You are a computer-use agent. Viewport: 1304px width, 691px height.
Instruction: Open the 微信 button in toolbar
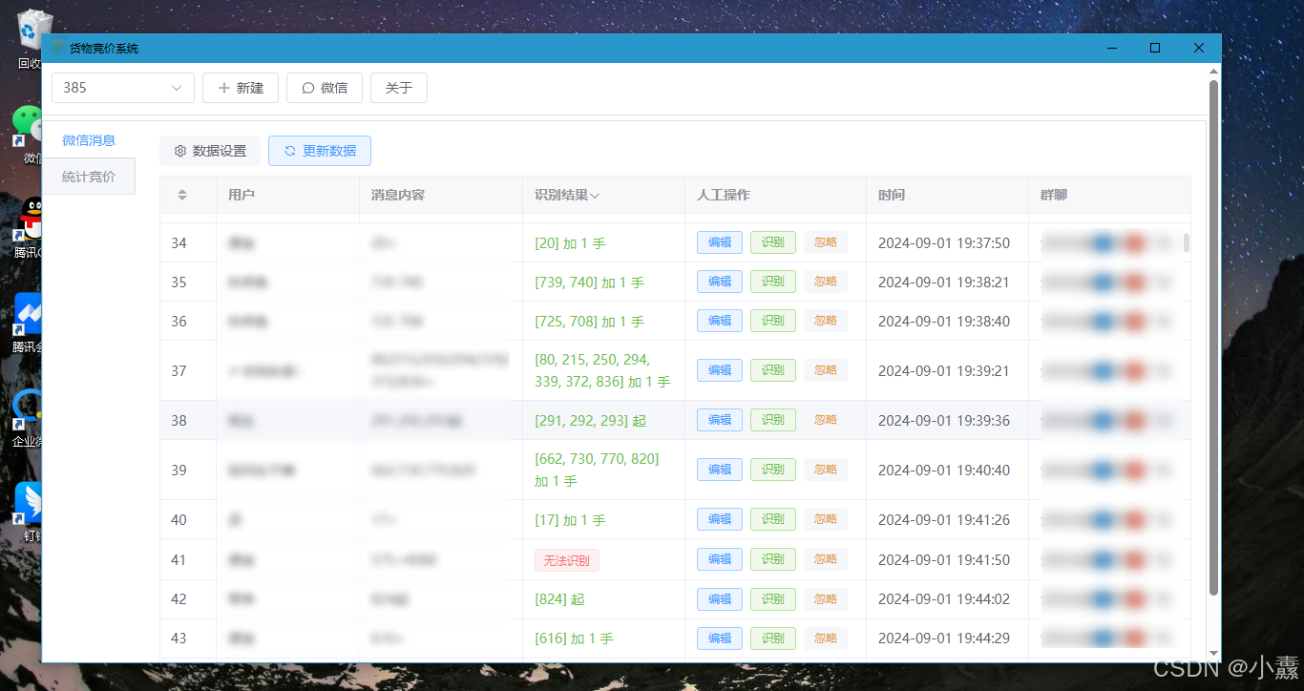pos(325,88)
